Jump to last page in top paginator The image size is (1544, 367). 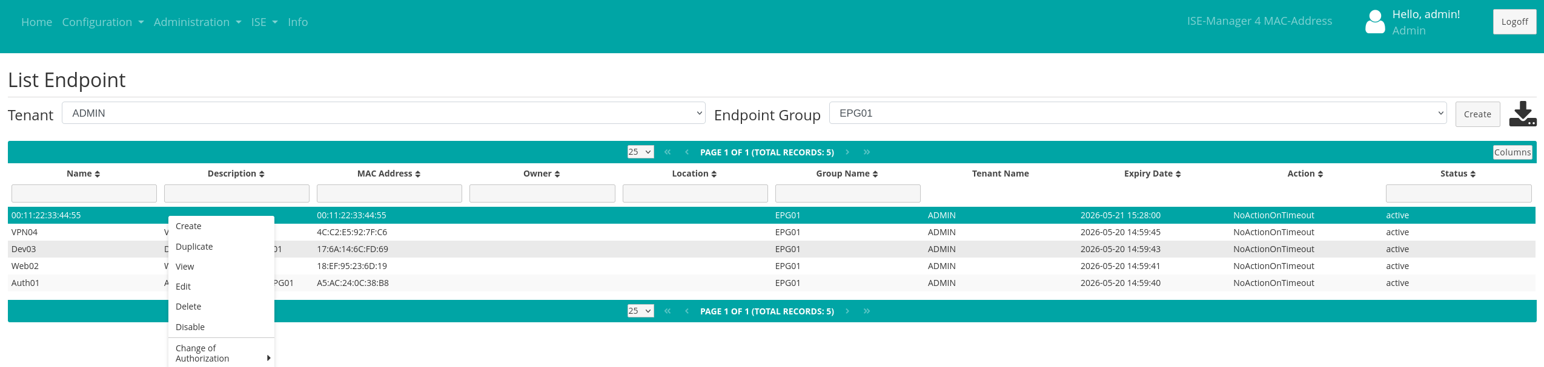(867, 152)
